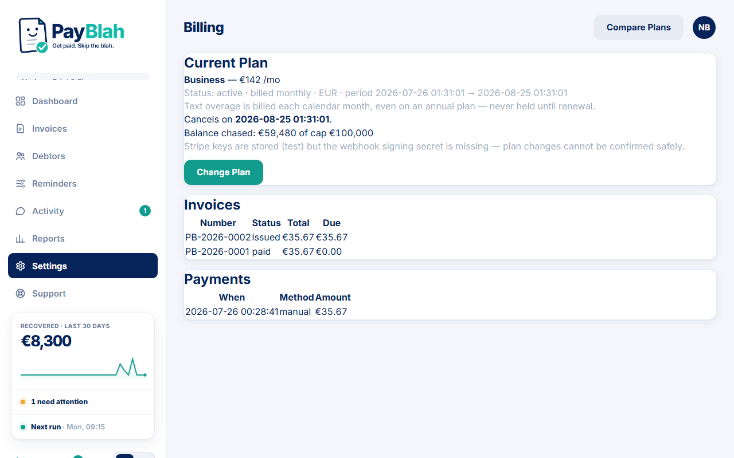Click the recovered trend sparkline chart
Image resolution: width=734 pixels, height=458 pixels.
click(84, 368)
